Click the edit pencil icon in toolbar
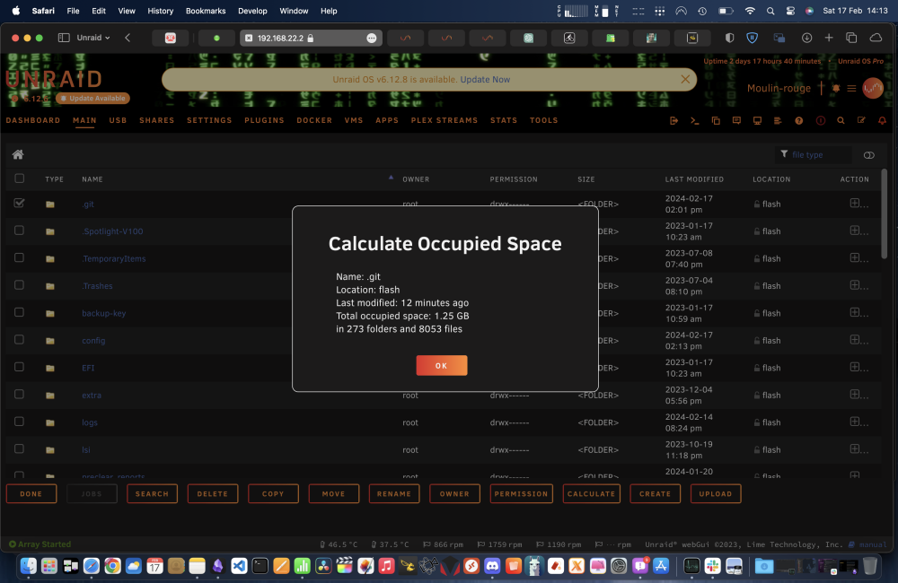898x583 pixels. coord(861,121)
